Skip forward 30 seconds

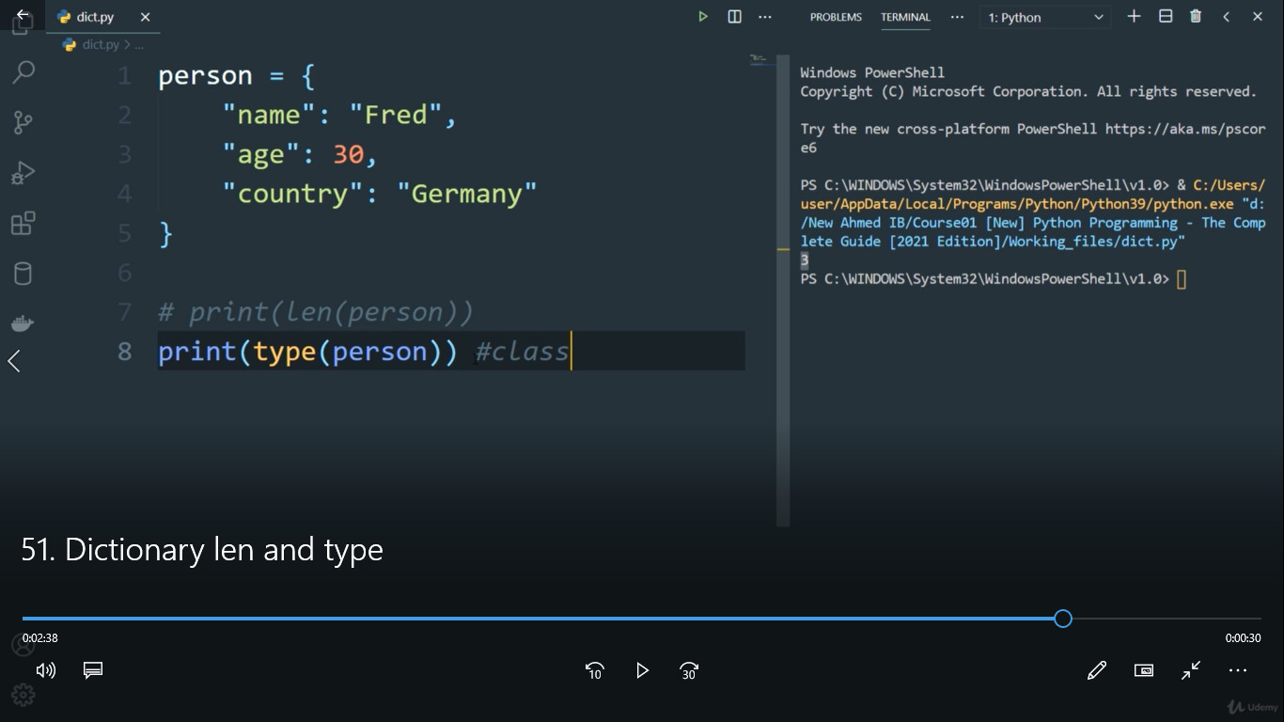689,670
